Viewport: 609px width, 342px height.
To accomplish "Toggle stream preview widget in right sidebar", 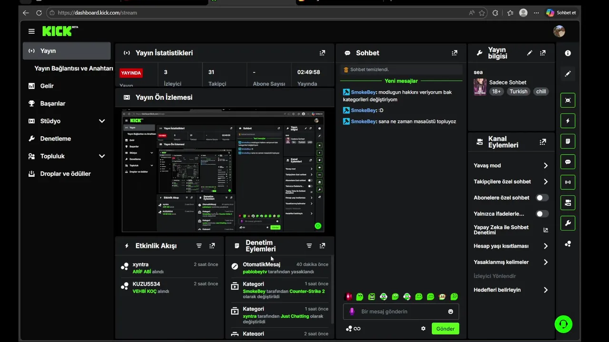I will (568, 100).
